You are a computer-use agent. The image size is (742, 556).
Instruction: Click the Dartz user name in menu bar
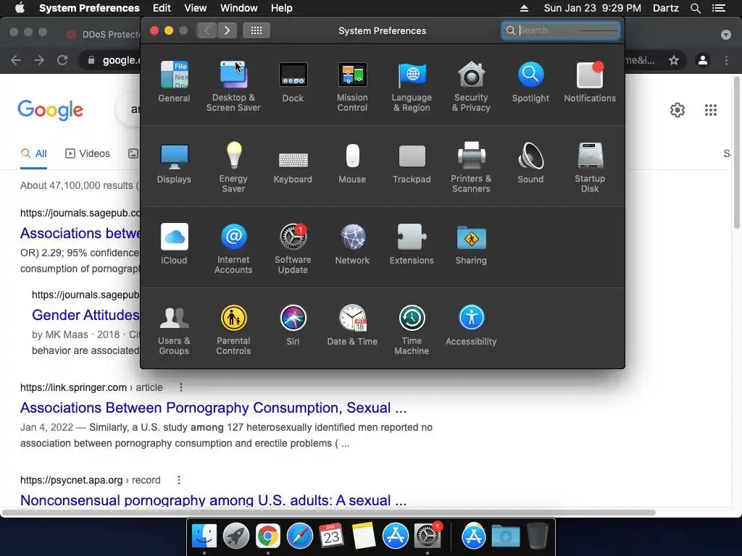tap(666, 8)
